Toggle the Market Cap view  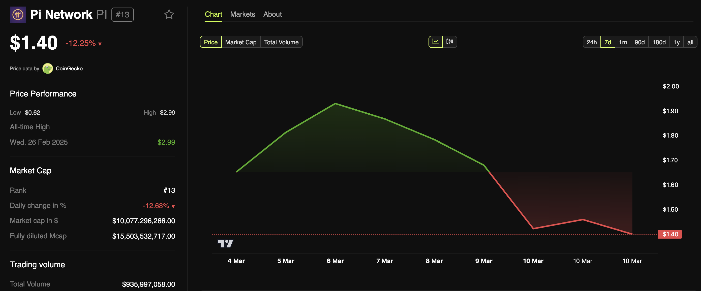[241, 41]
